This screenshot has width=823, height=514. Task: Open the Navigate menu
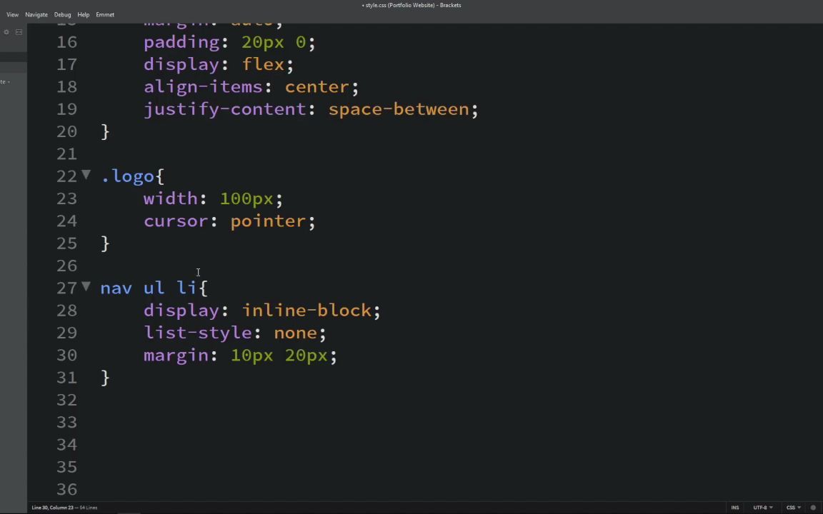[36, 14]
